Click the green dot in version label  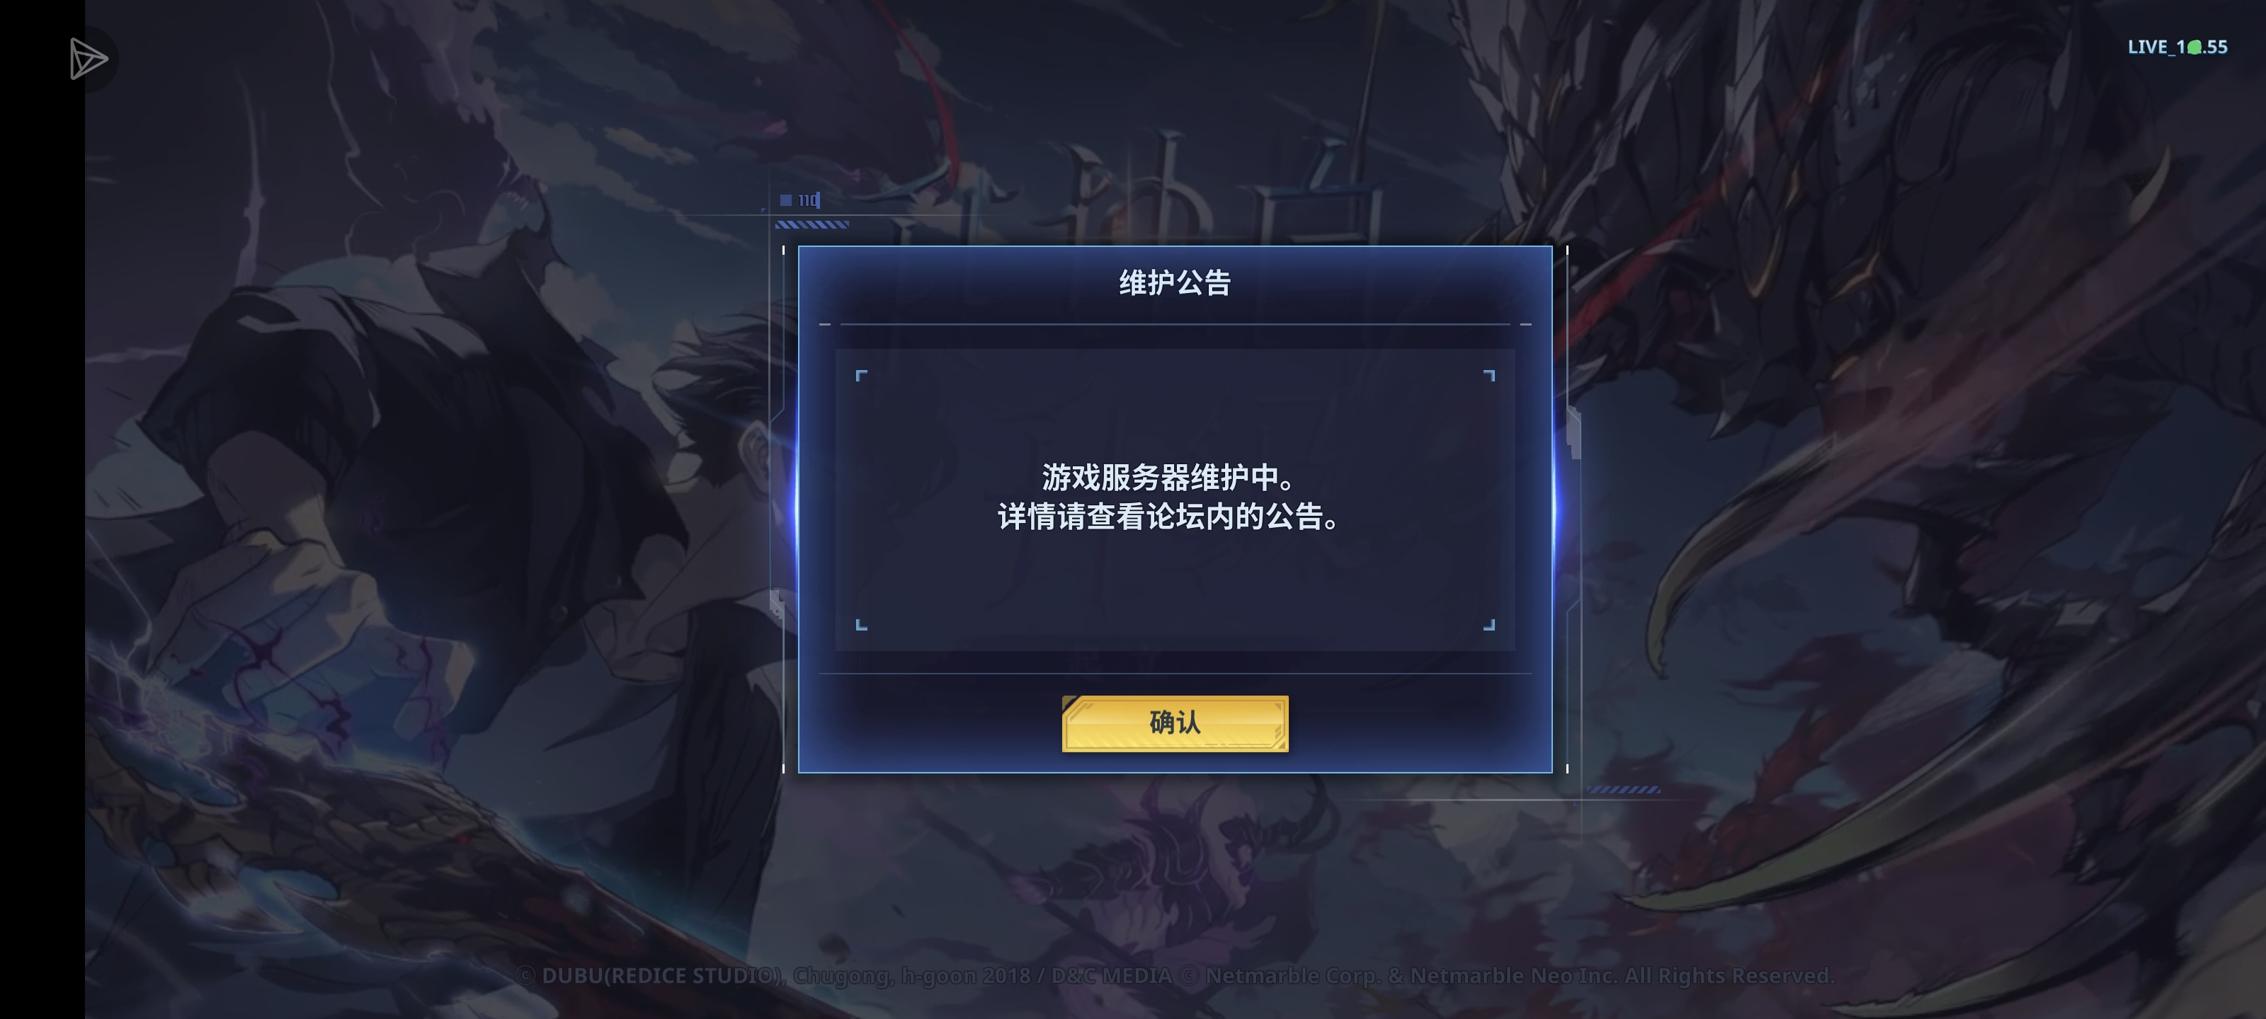(2194, 47)
